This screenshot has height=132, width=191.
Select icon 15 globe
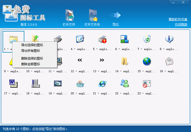(147, 61)
